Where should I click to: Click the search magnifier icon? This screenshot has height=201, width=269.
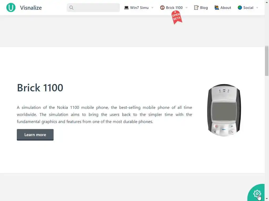[71, 8]
